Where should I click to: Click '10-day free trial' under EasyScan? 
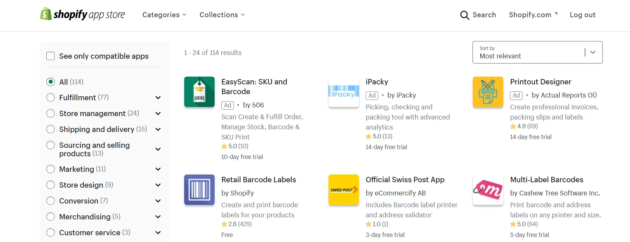point(242,157)
